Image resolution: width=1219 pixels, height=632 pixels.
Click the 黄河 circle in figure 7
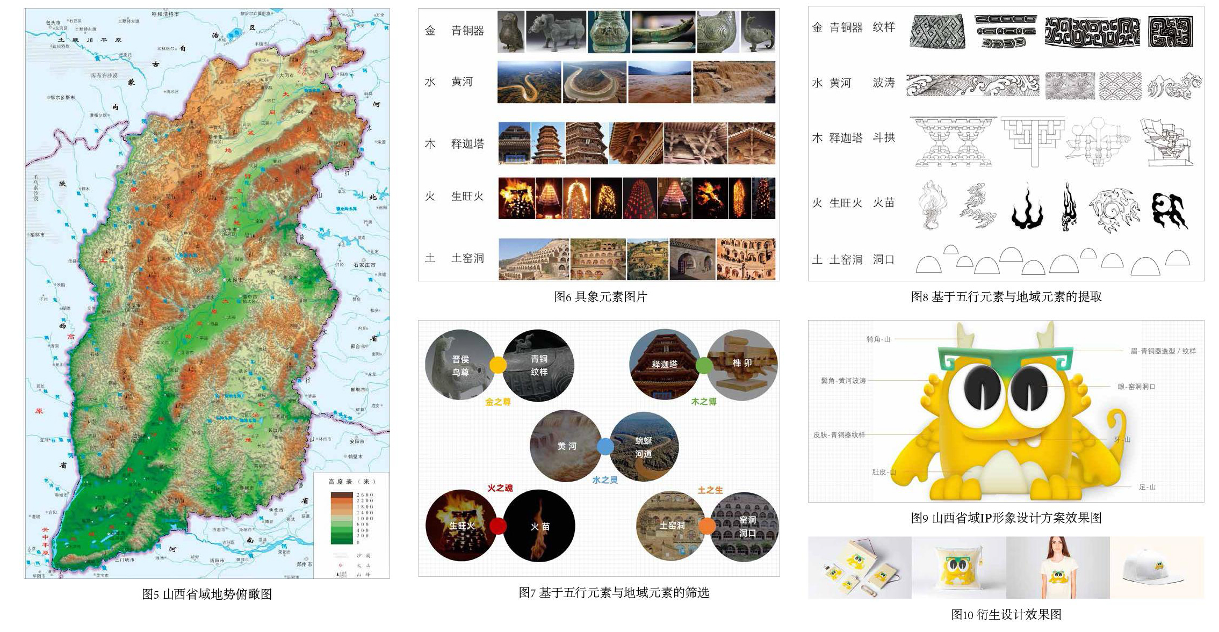(x=566, y=446)
